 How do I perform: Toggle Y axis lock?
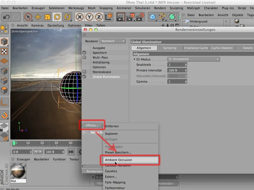tap(89, 17)
